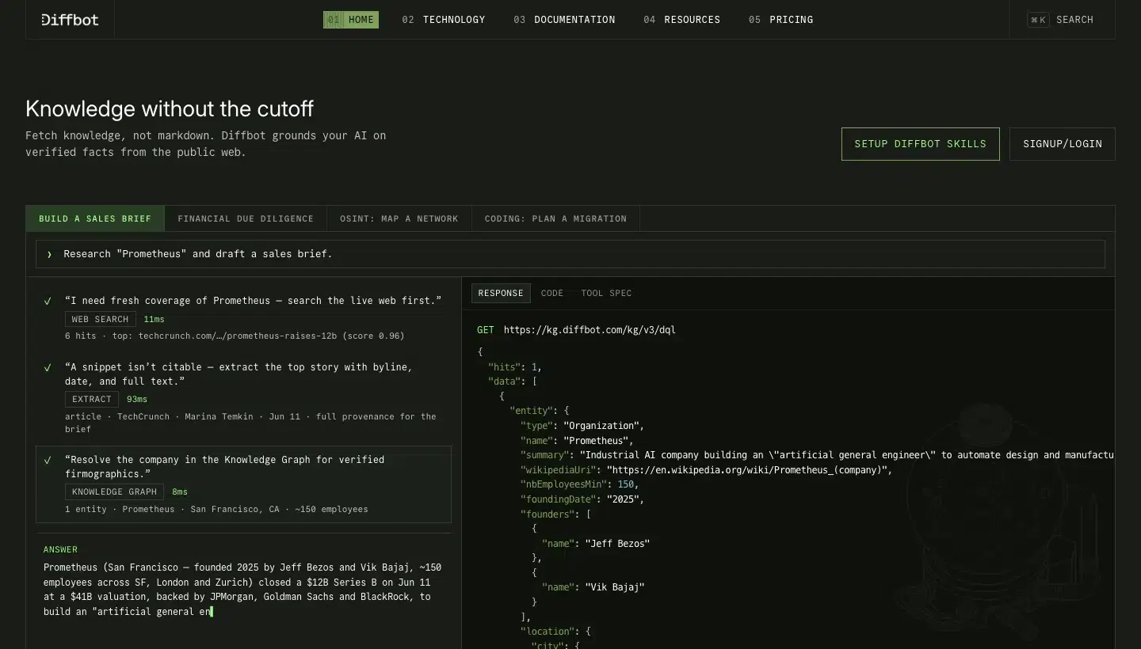
Task: Click checkmark beside 'A snippet isn't citable' step
Action: [48, 367]
